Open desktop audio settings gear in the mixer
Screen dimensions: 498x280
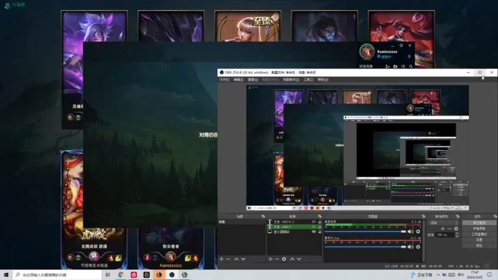[x=418, y=231]
